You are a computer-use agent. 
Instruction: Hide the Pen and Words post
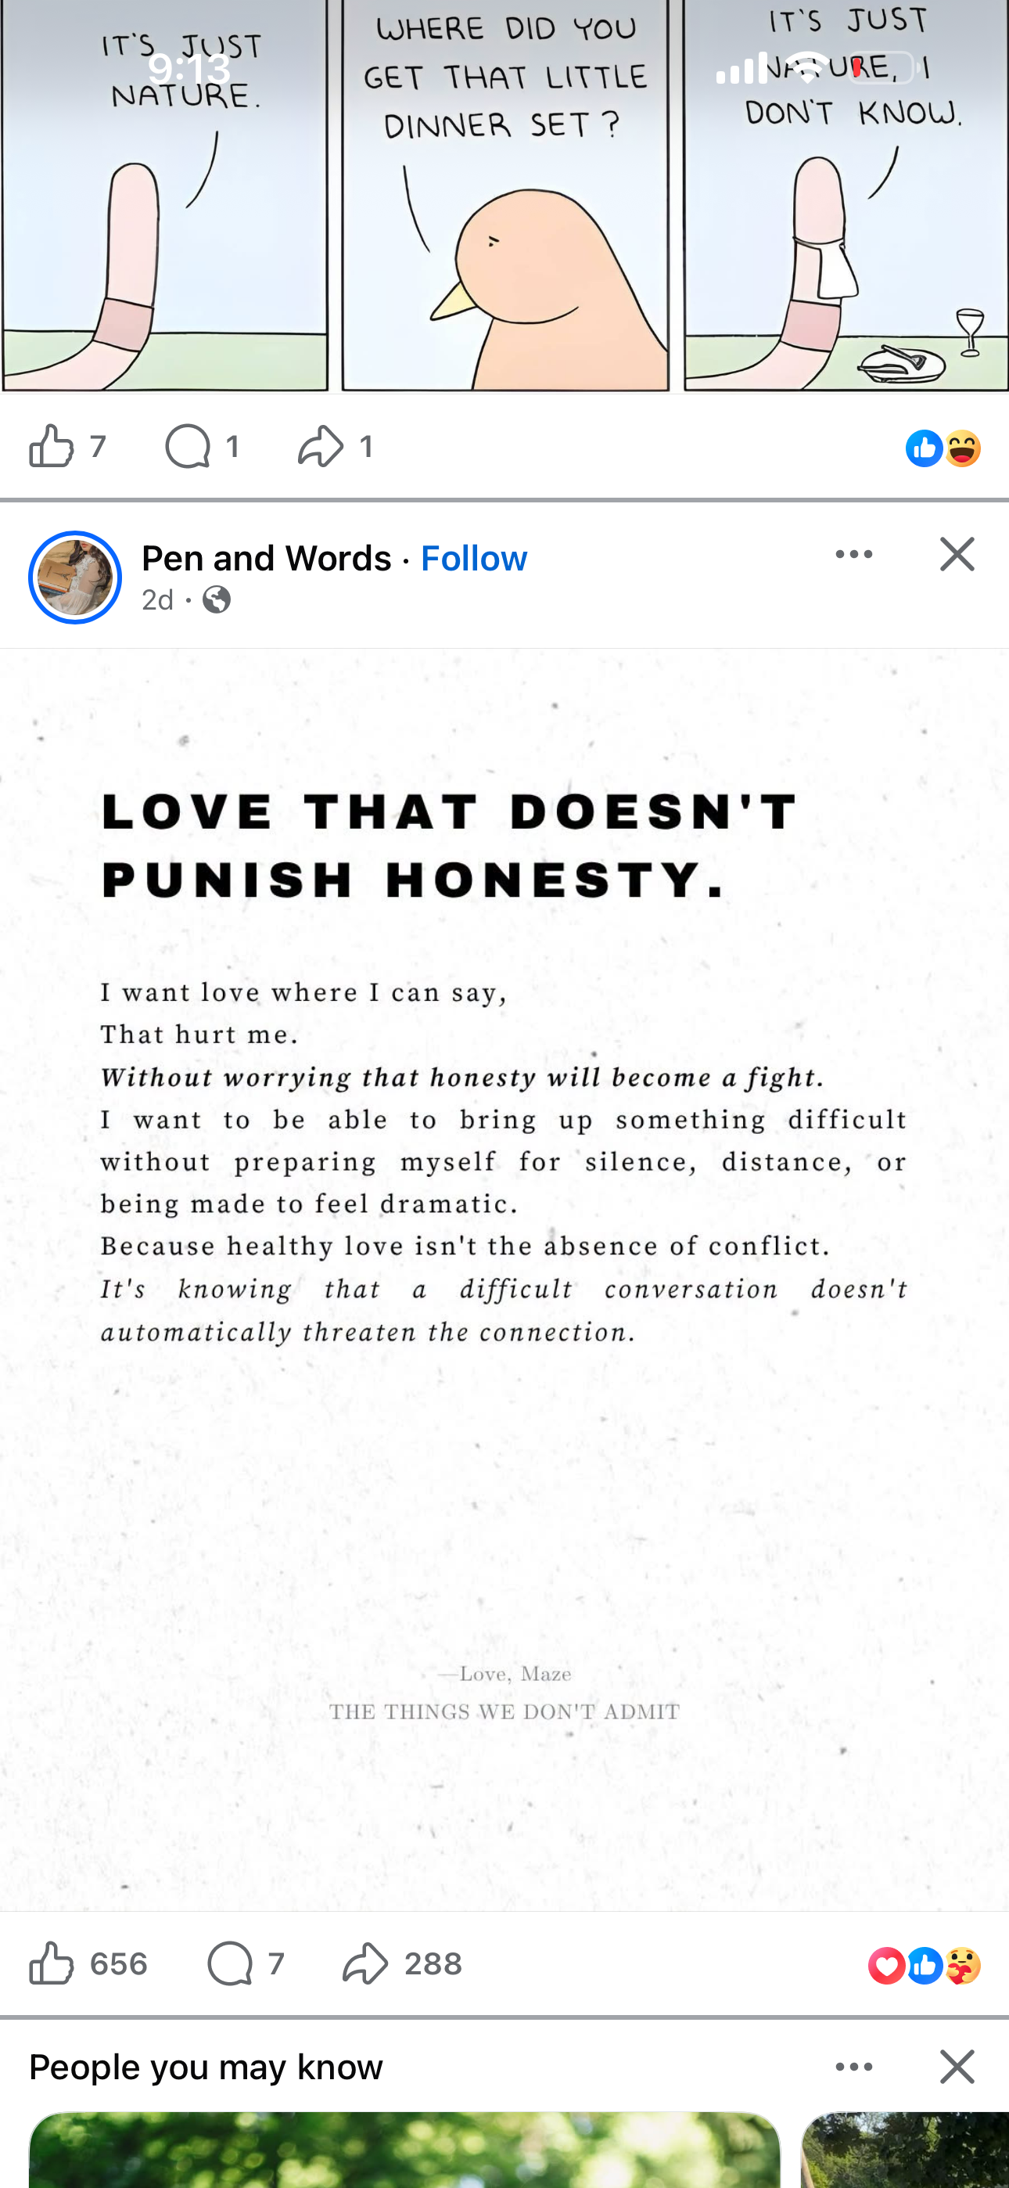(957, 554)
